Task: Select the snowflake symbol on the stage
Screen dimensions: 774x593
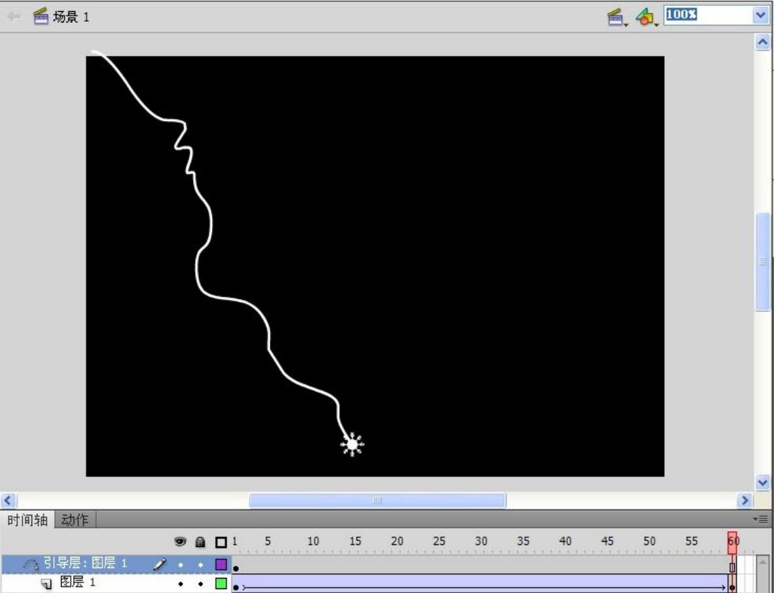Action: tap(352, 445)
